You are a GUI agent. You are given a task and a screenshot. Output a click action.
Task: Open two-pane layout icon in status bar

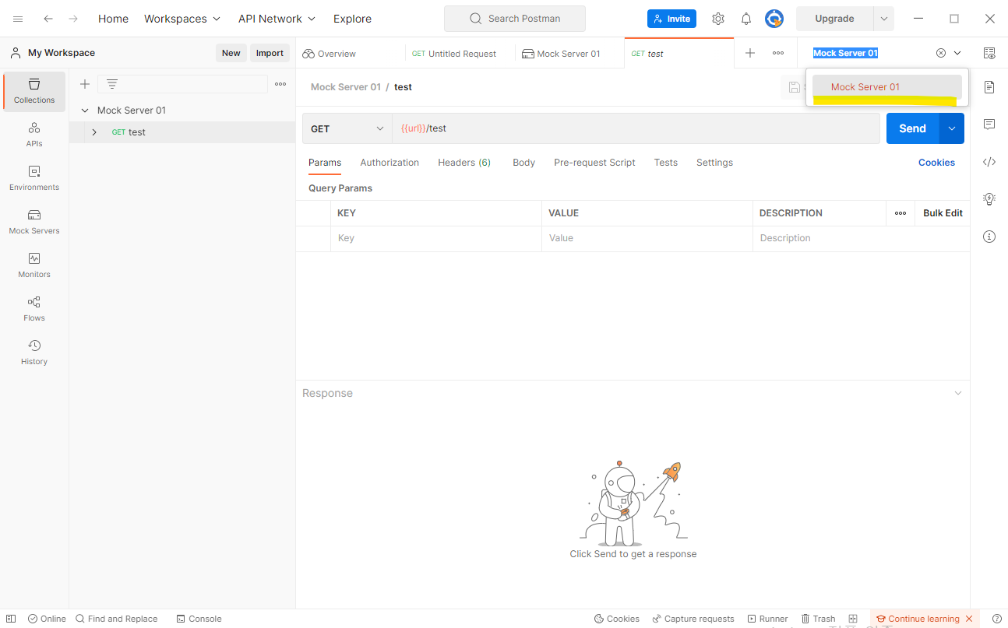pyautogui.click(x=853, y=619)
